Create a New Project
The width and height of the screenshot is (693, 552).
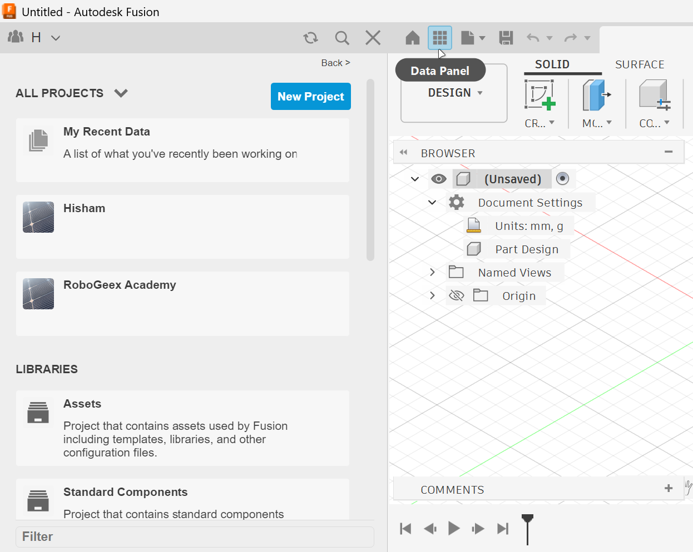311,96
